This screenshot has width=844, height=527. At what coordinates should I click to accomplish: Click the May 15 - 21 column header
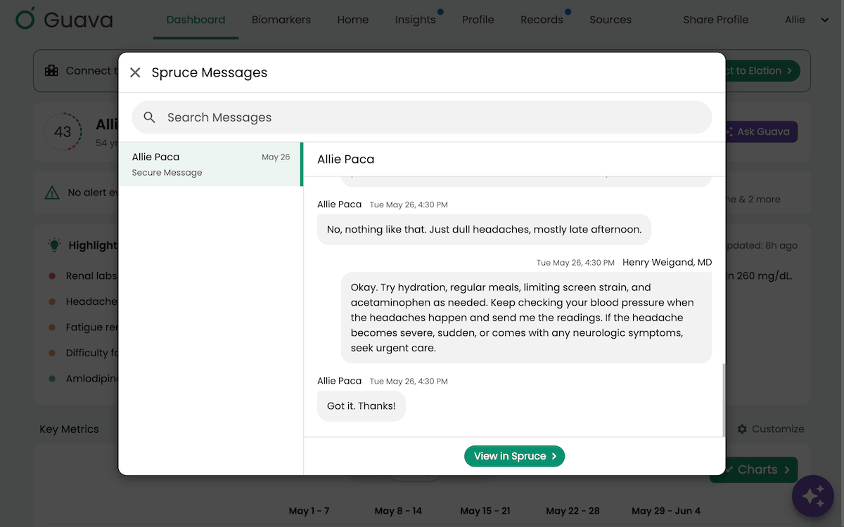[x=485, y=511]
